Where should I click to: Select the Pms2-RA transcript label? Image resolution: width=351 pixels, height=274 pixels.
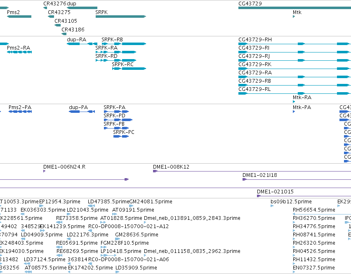click(19, 48)
